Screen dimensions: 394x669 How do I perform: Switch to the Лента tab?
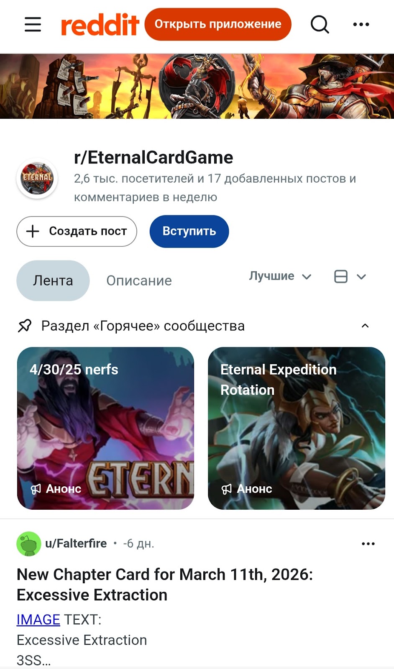point(53,281)
